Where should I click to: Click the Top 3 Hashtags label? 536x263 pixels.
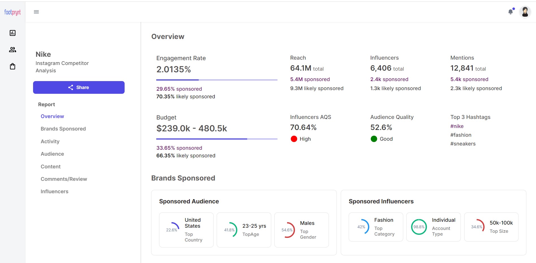(x=470, y=117)
